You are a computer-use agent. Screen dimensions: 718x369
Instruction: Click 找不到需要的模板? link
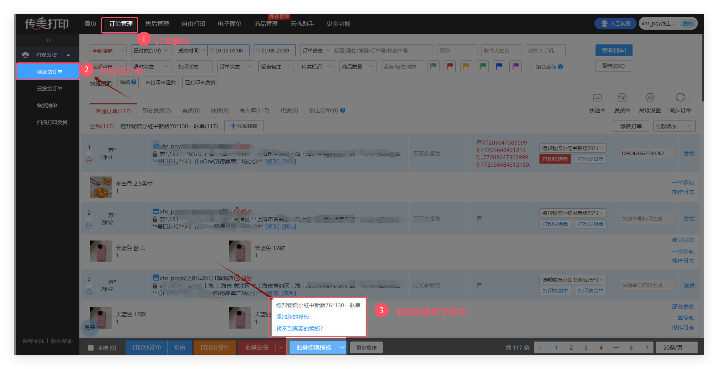pos(299,328)
